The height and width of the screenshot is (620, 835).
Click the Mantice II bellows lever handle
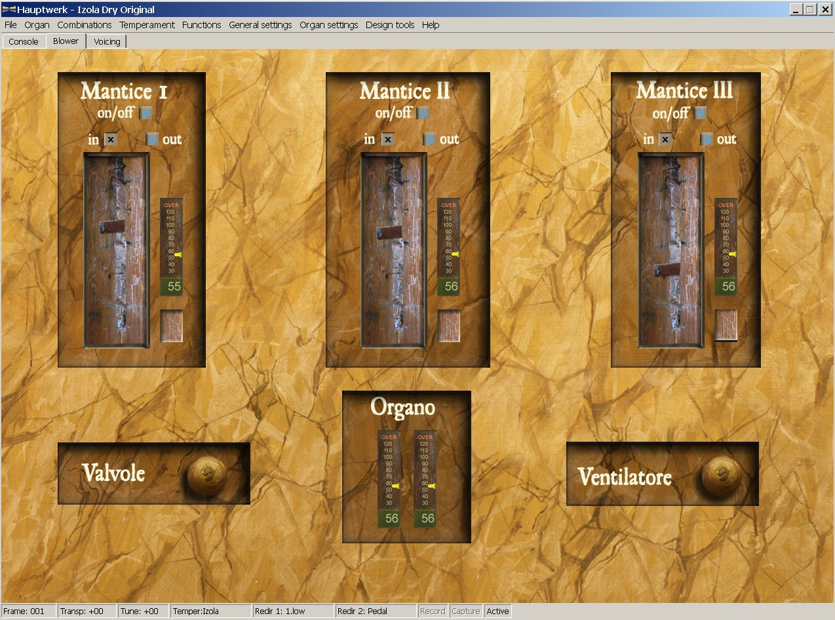click(389, 231)
